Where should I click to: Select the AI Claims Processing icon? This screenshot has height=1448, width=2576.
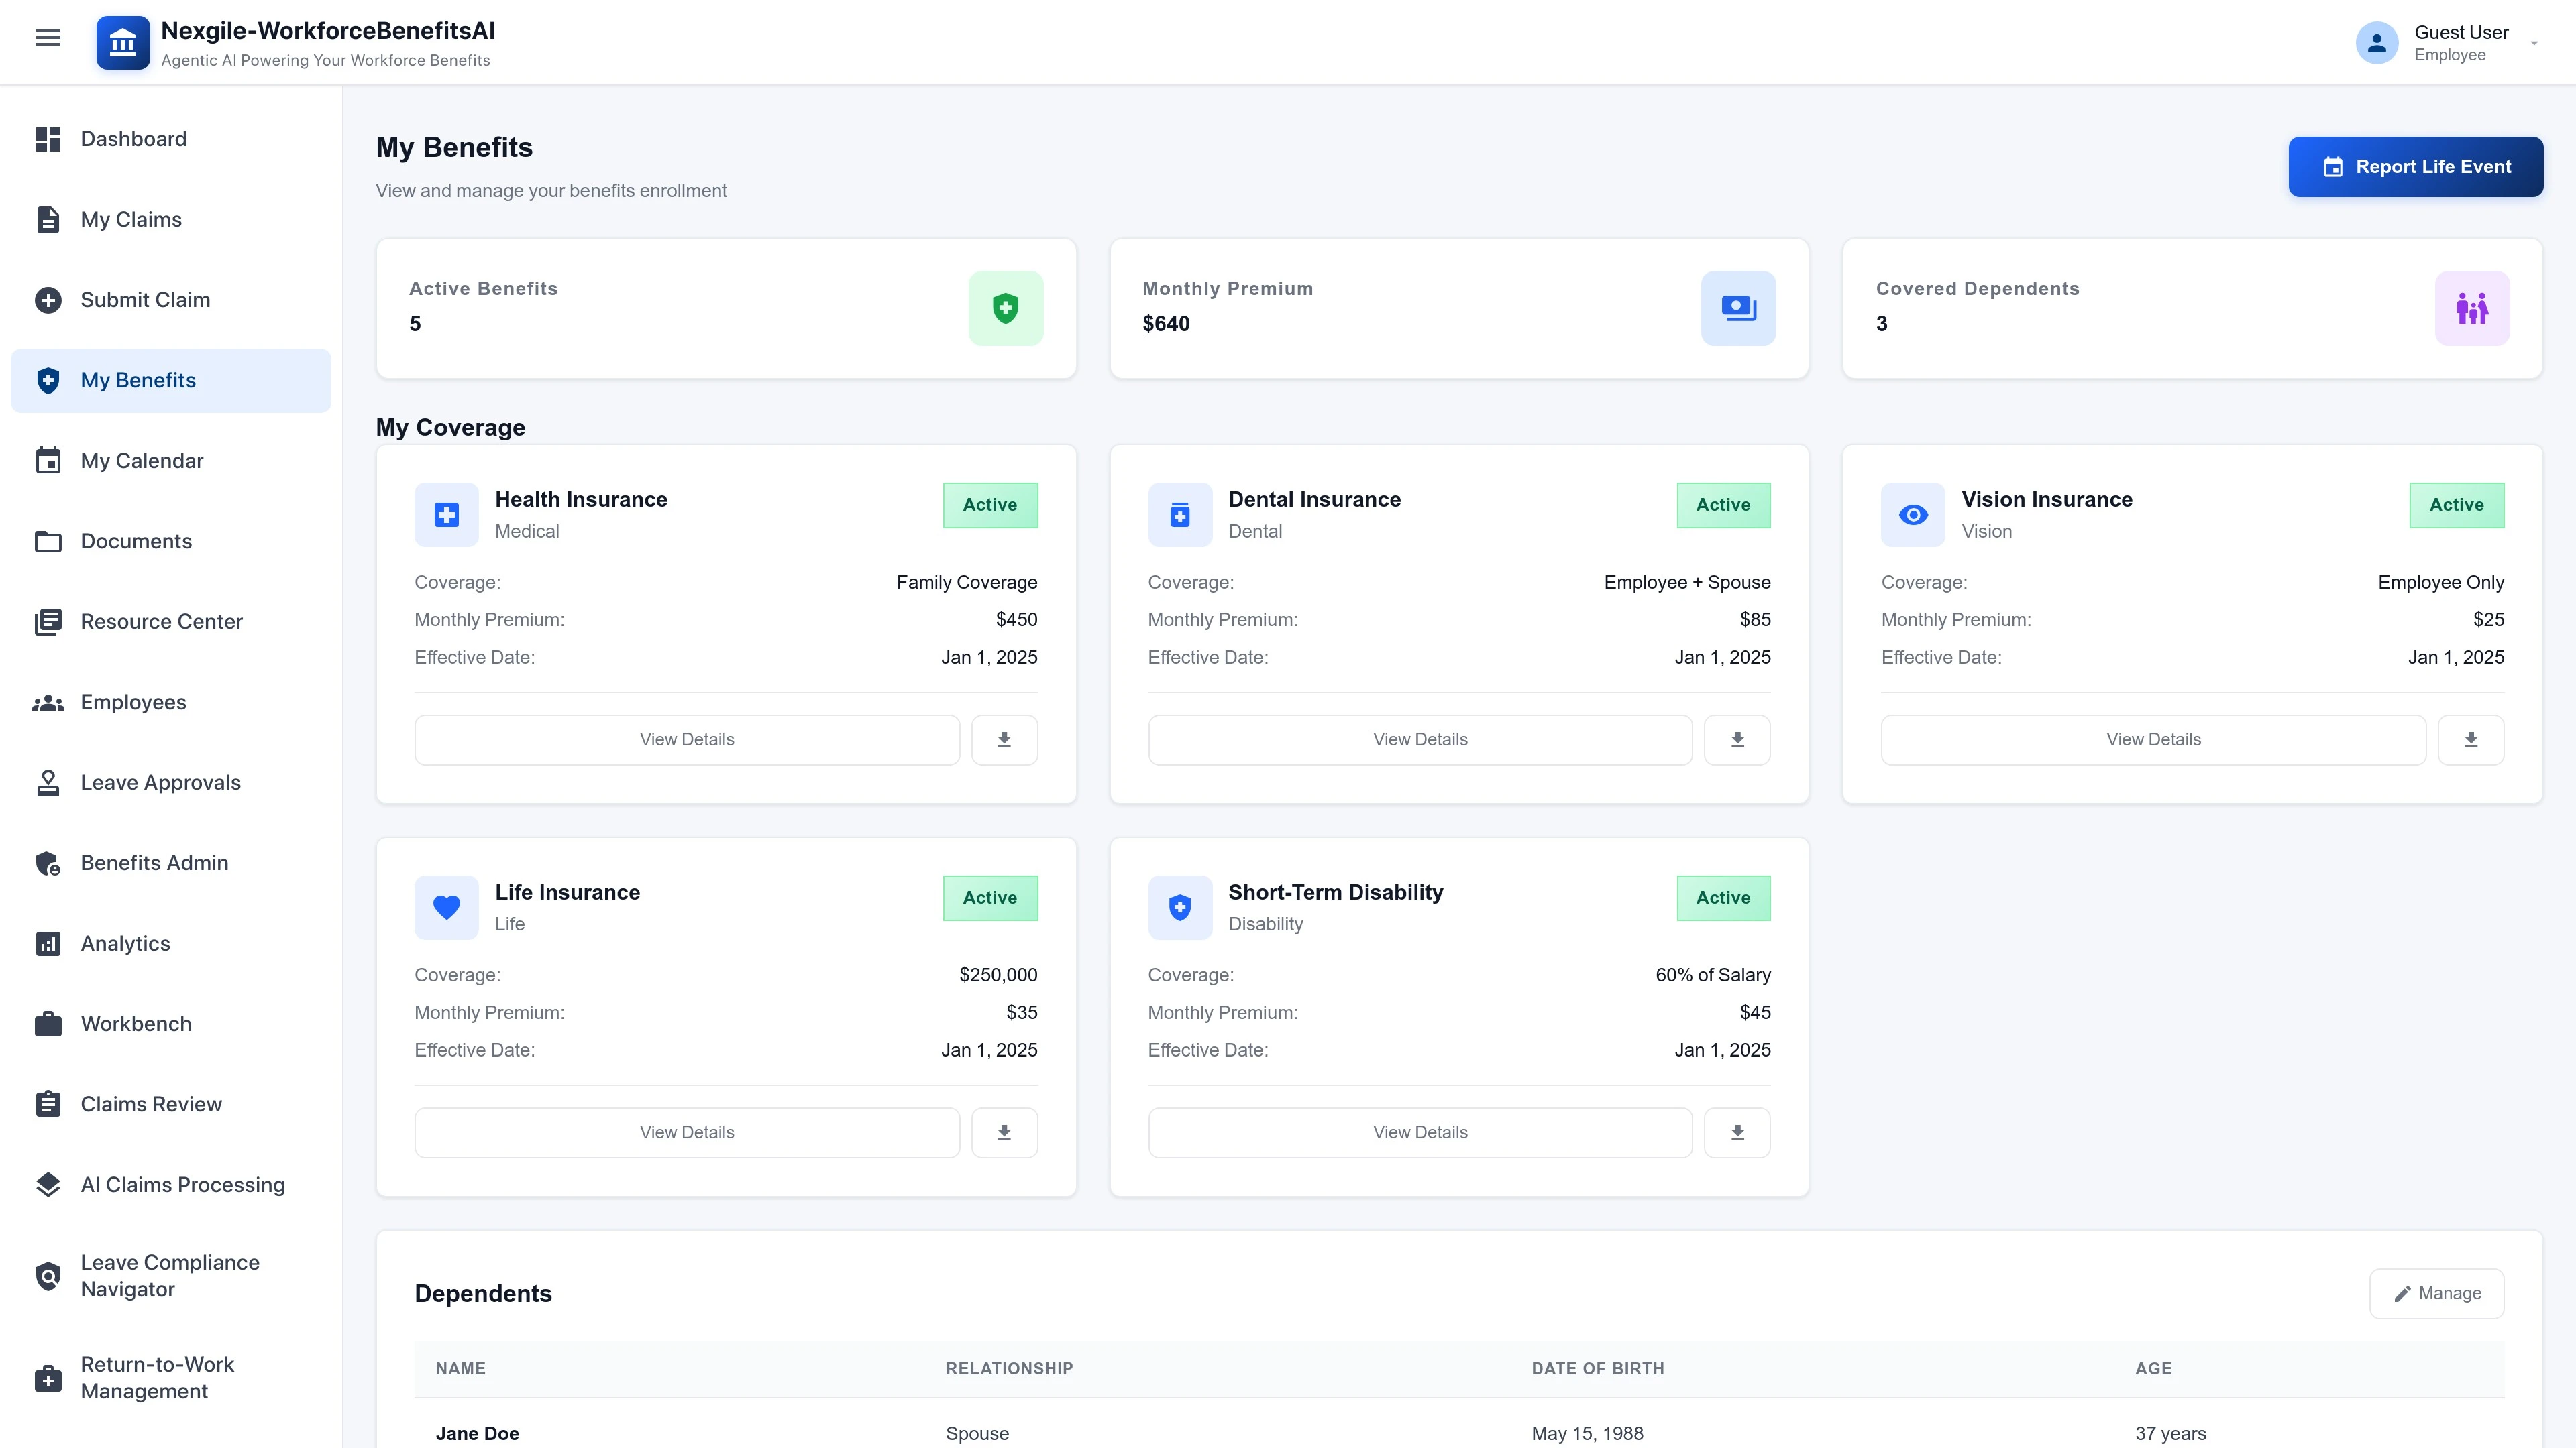coord(47,1184)
